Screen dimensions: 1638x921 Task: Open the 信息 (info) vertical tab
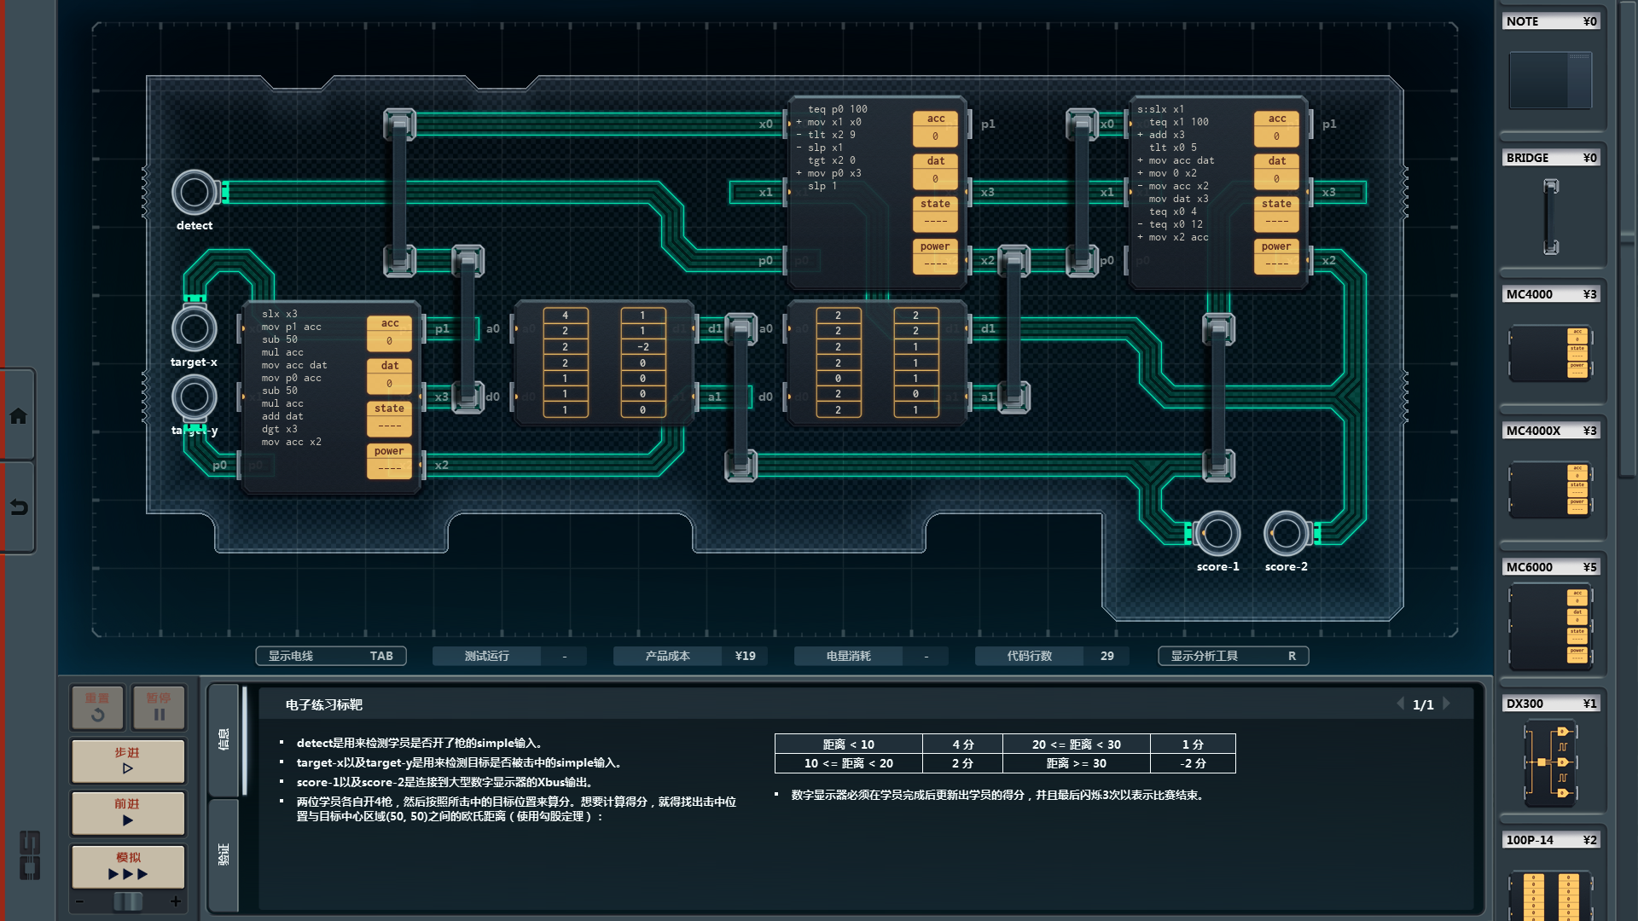click(224, 739)
